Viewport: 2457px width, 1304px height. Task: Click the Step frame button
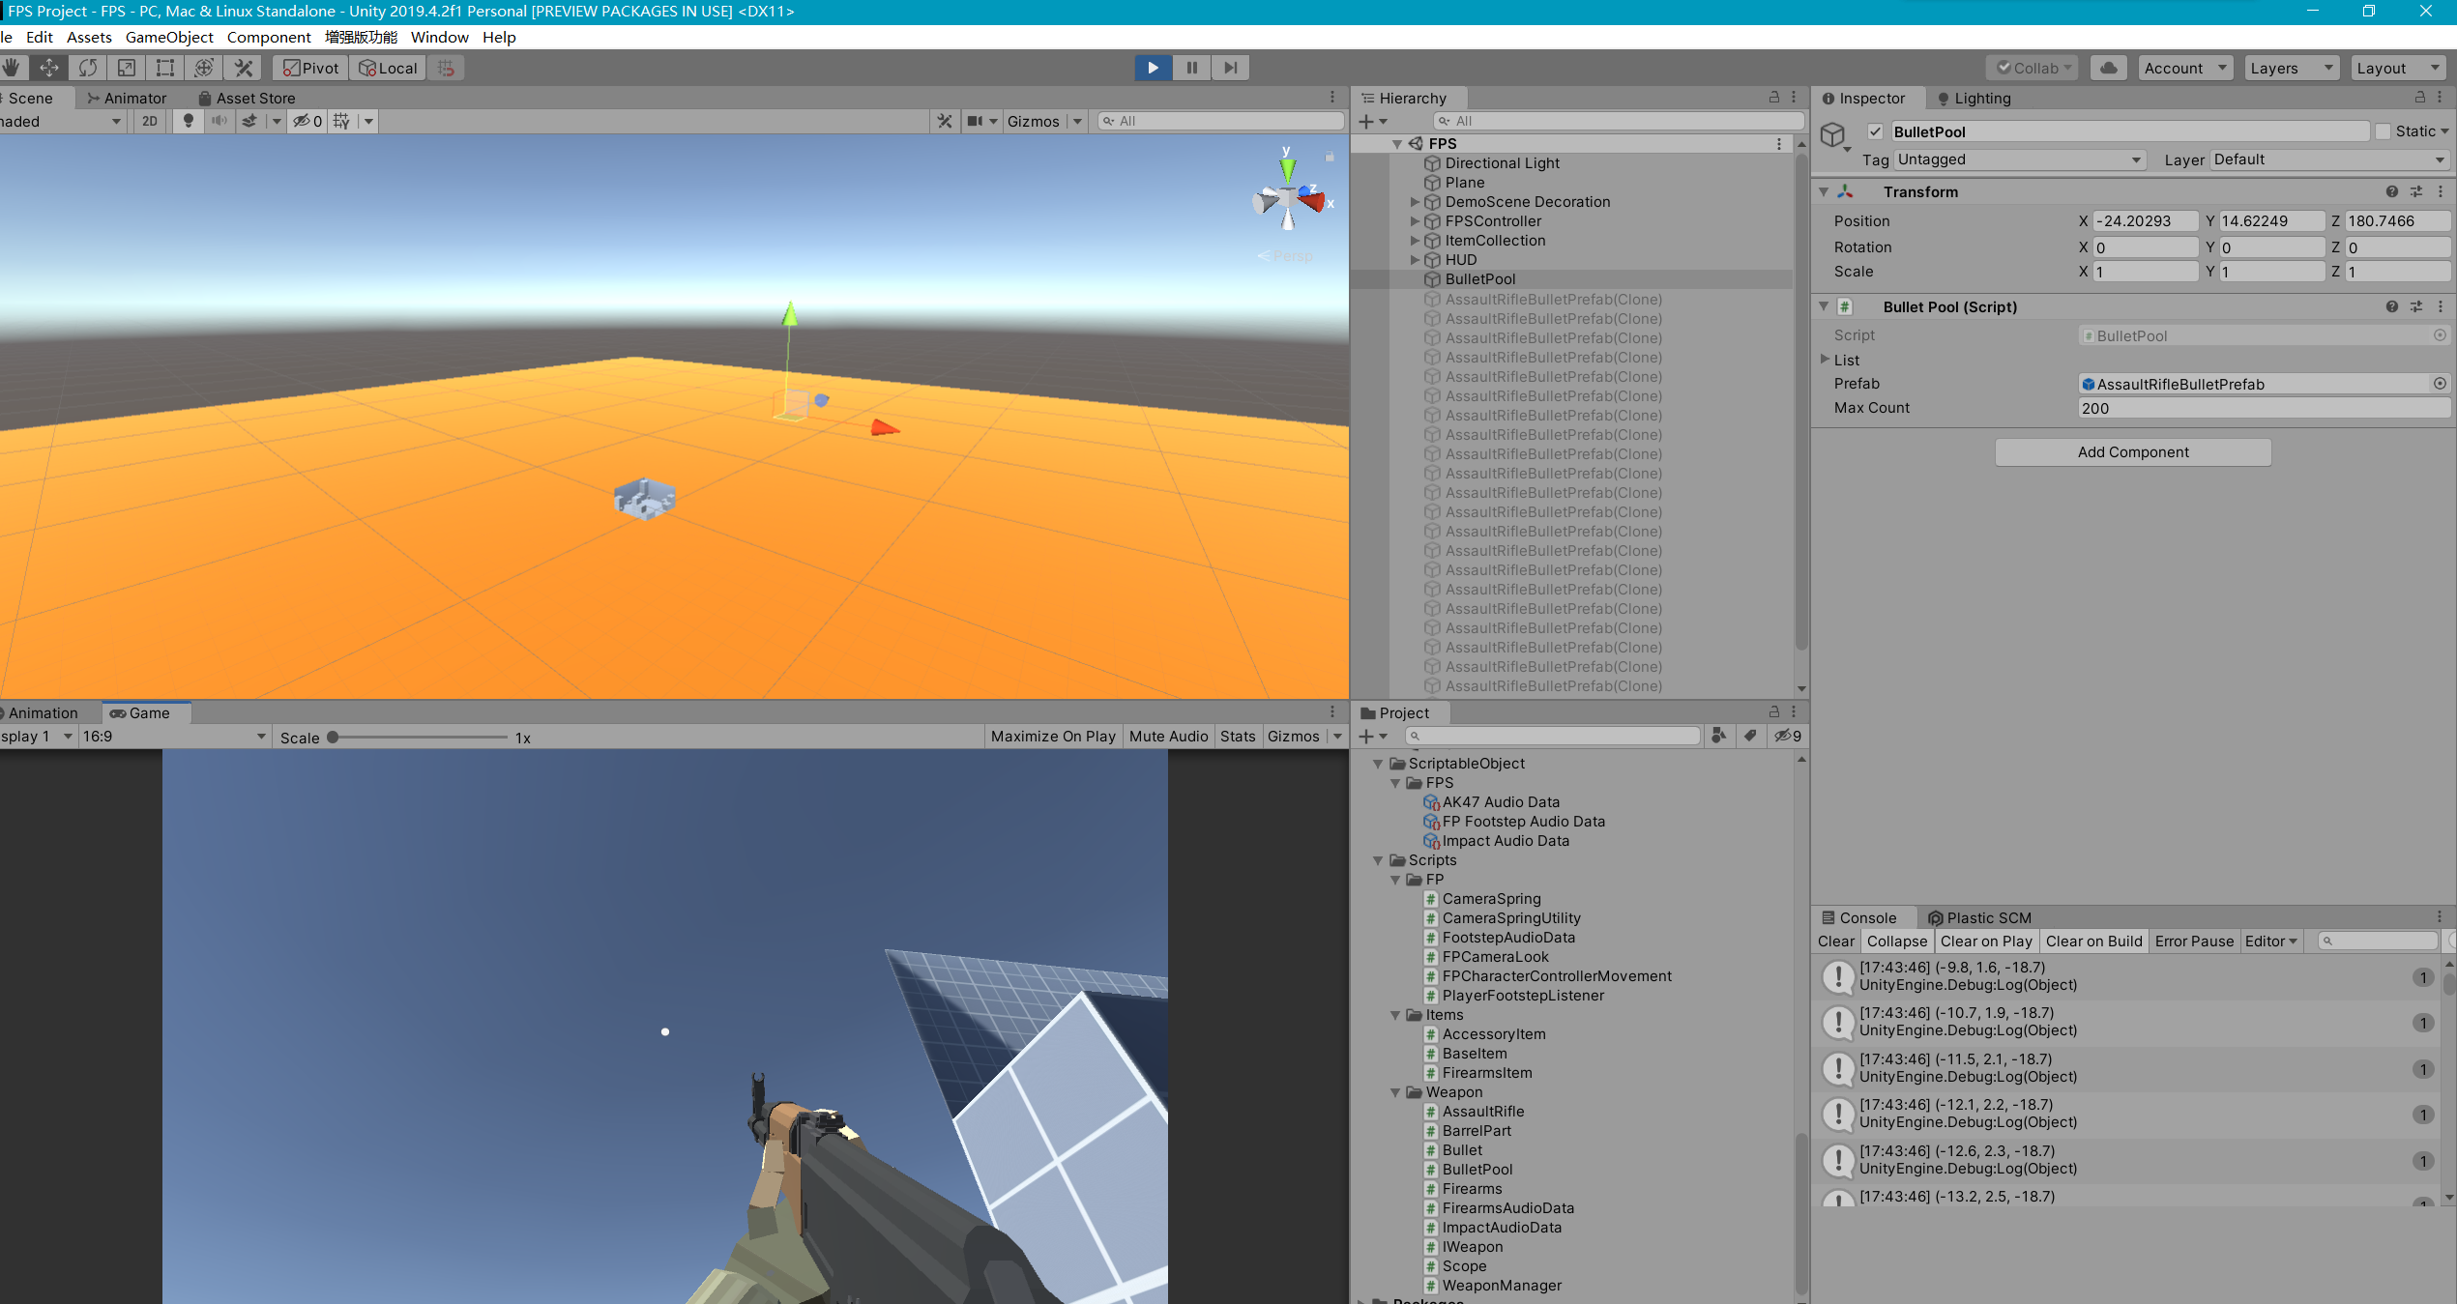coord(1230,68)
